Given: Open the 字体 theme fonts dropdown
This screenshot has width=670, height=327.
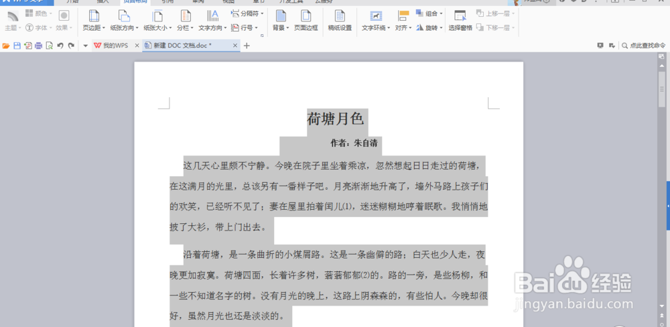Looking at the screenshot, I should click(x=38, y=27).
